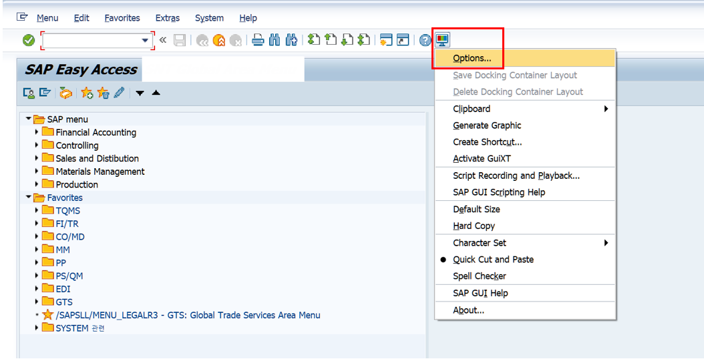Select Activate GuiXT menu entry
The width and height of the screenshot is (704, 363).
click(x=525, y=158)
